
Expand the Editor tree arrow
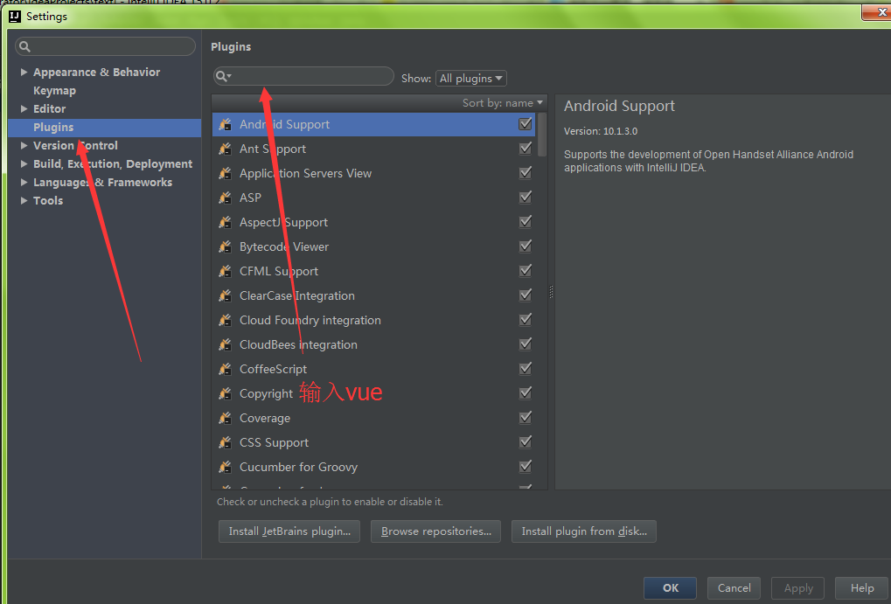tap(24, 108)
